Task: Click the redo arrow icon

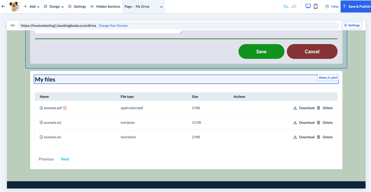Action: click(x=294, y=6)
